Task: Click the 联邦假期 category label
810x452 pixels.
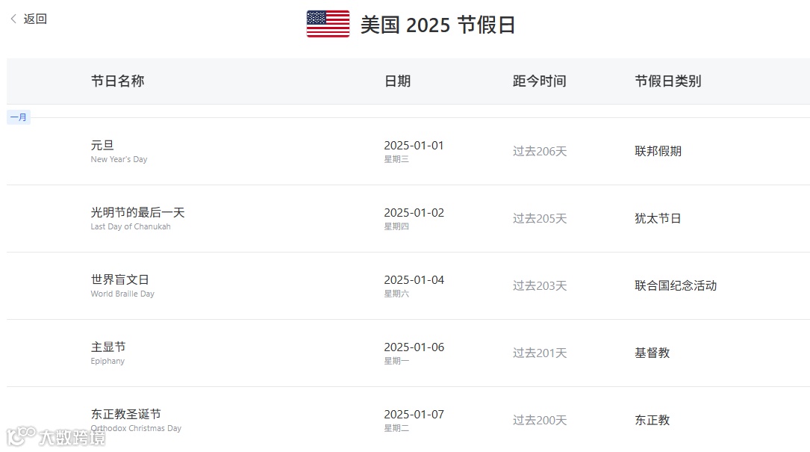Action: [658, 151]
